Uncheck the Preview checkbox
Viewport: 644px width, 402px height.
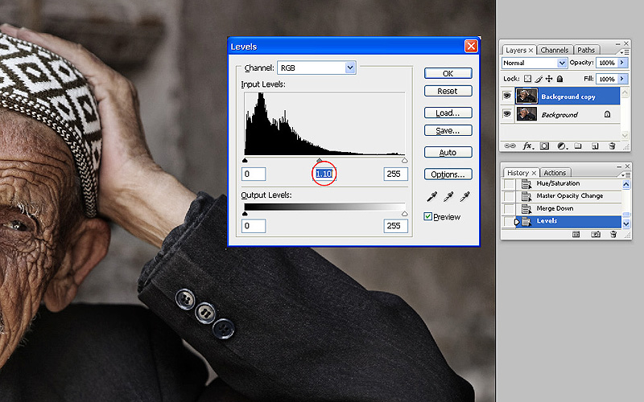point(428,216)
